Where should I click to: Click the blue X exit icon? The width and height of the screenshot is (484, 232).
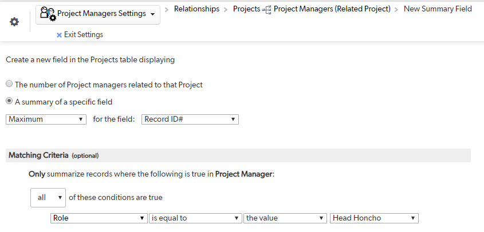(59, 35)
